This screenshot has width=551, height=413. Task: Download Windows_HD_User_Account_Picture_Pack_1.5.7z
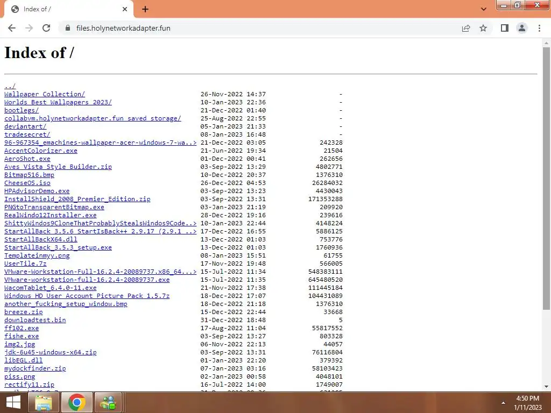[87, 296]
